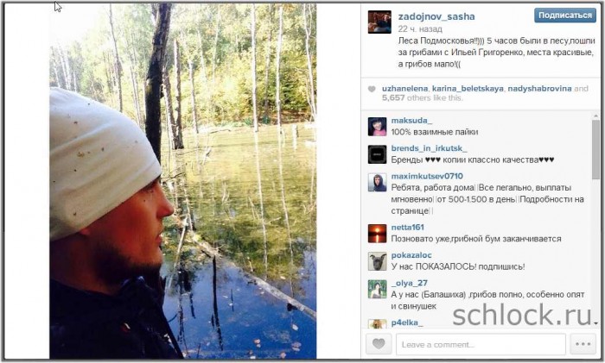Image resolution: width=605 pixels, height=363 pixels.
Task: Click netta161 sunset avatar
Action: 377,234
